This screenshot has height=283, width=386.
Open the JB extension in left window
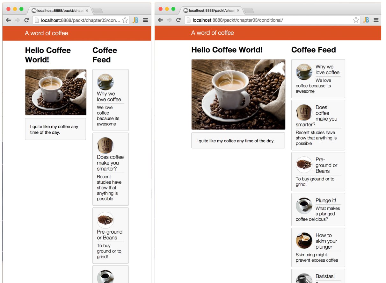(135, 20)
